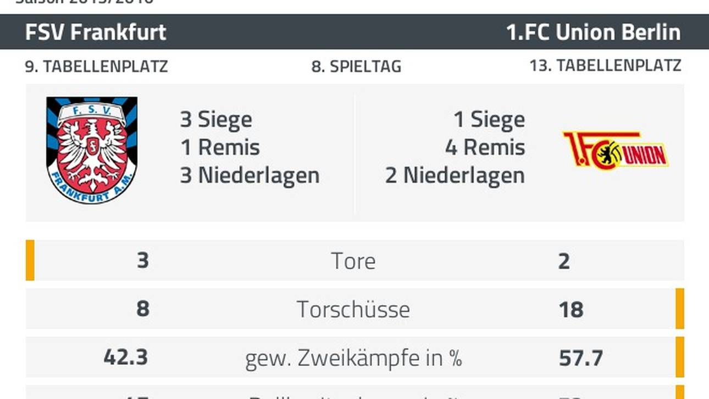This screenshot has width=709, height=399.
Task: Select the Tore statistics row
Action: (355, 260)
